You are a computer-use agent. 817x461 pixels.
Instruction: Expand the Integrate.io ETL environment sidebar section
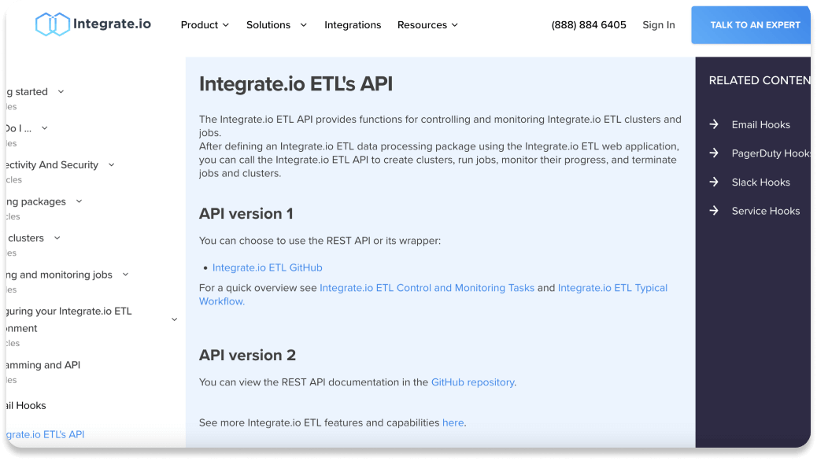tap(174, 319)
